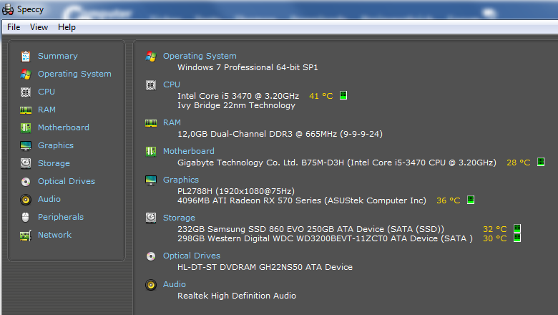The width and height of the screenshot is (558, 315).
Task: Select CPU in the sidebar
Action: [x=46, y=92]
